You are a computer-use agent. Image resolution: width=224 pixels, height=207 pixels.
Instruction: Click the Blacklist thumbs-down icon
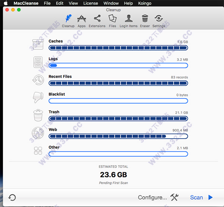tap(38, 98)
